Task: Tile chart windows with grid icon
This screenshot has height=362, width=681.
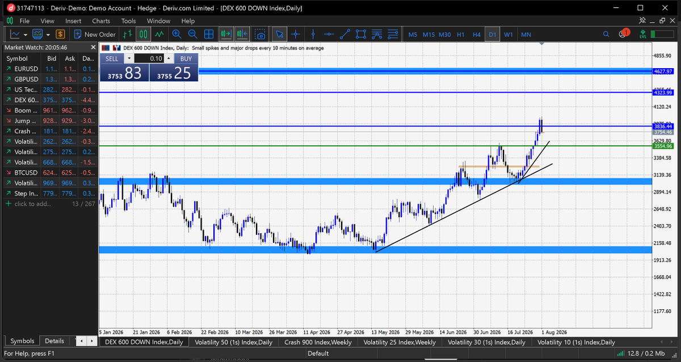Action: [208, 34]
